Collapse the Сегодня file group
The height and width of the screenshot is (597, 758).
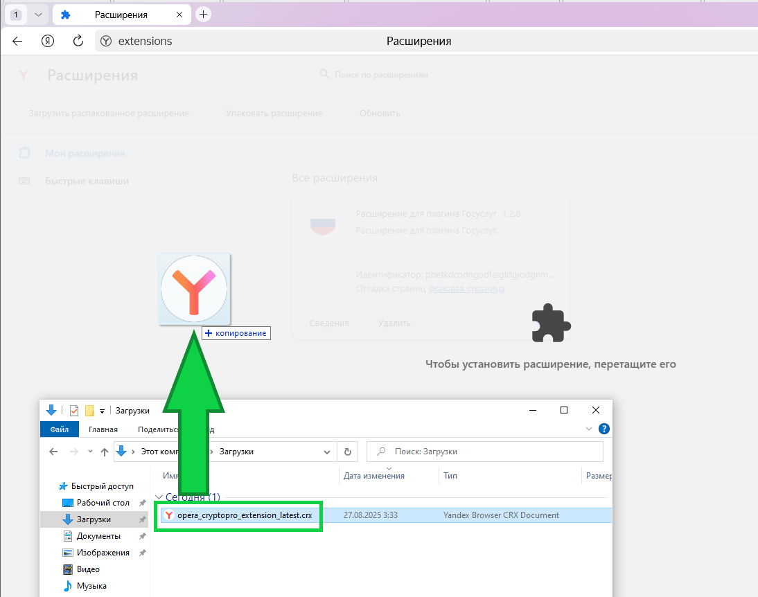coord(160,497)
